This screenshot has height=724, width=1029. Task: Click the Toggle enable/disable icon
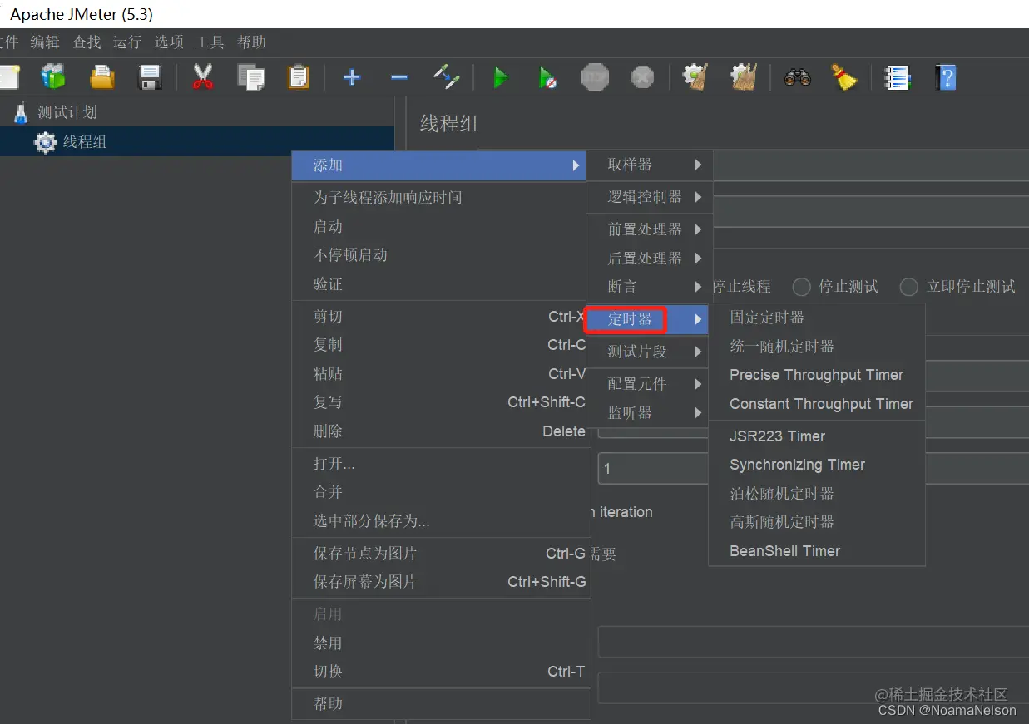tap(447, 78)
